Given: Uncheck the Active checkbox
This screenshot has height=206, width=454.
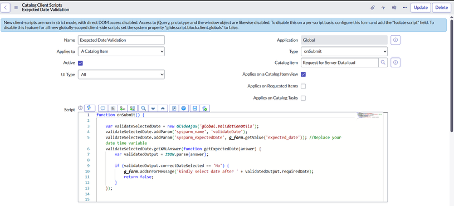Looking at the screenshot, I should (80, 63).
